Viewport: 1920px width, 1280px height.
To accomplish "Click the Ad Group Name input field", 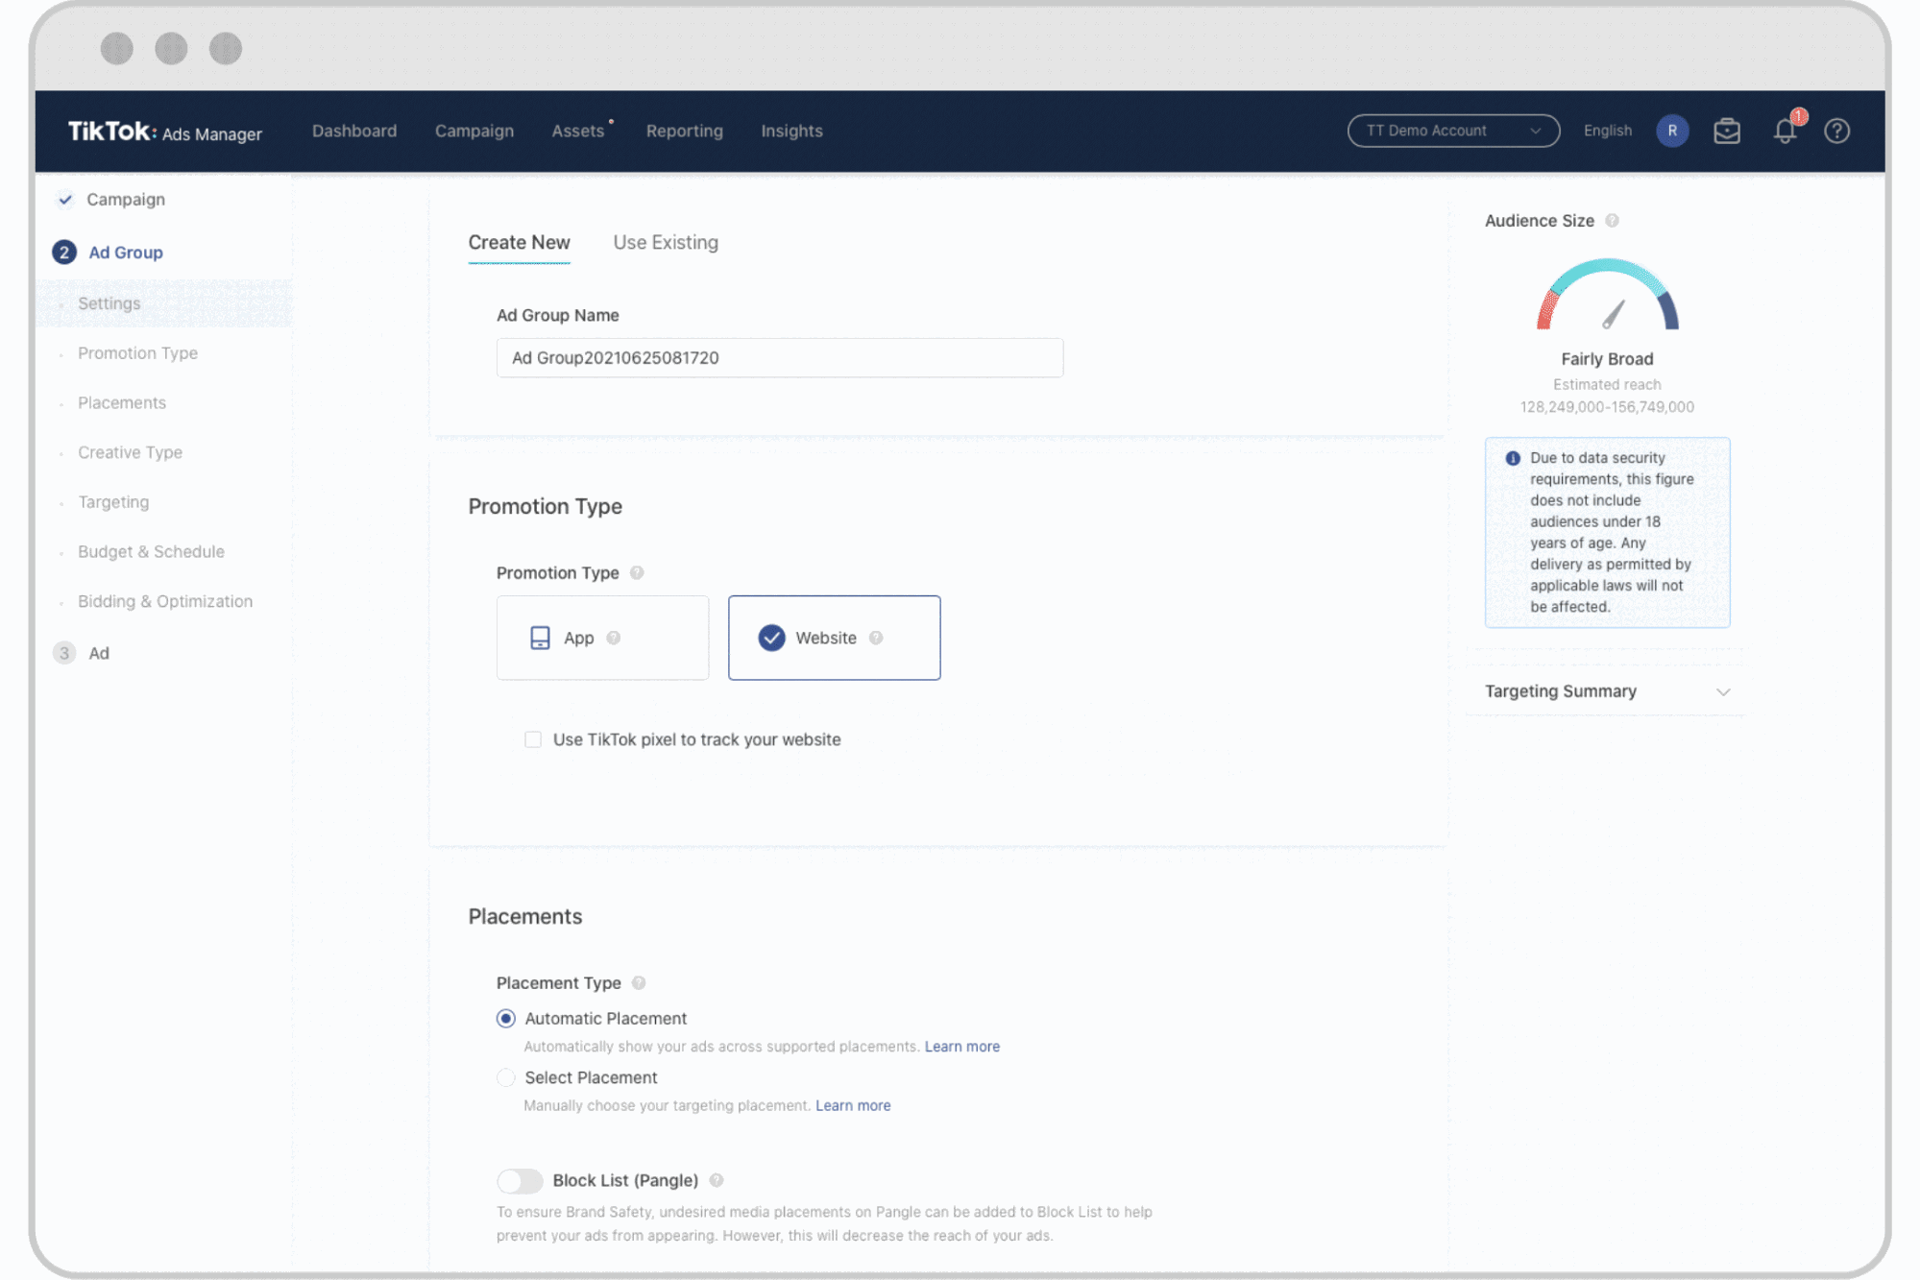I will [x=779, y=357].
